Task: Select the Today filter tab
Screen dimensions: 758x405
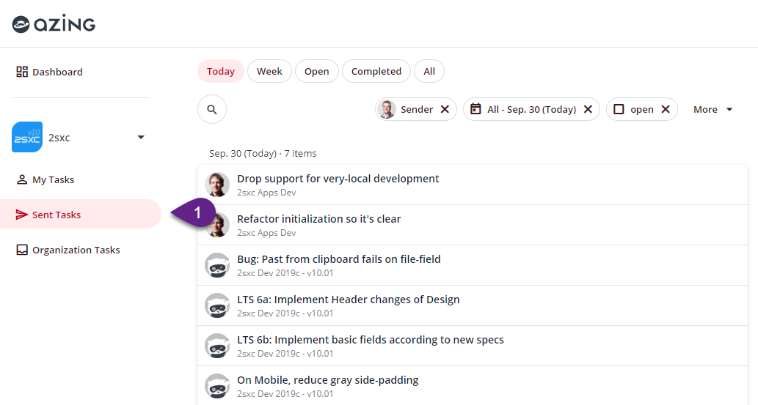Action: pyautogui.click(x=220, y=71)
